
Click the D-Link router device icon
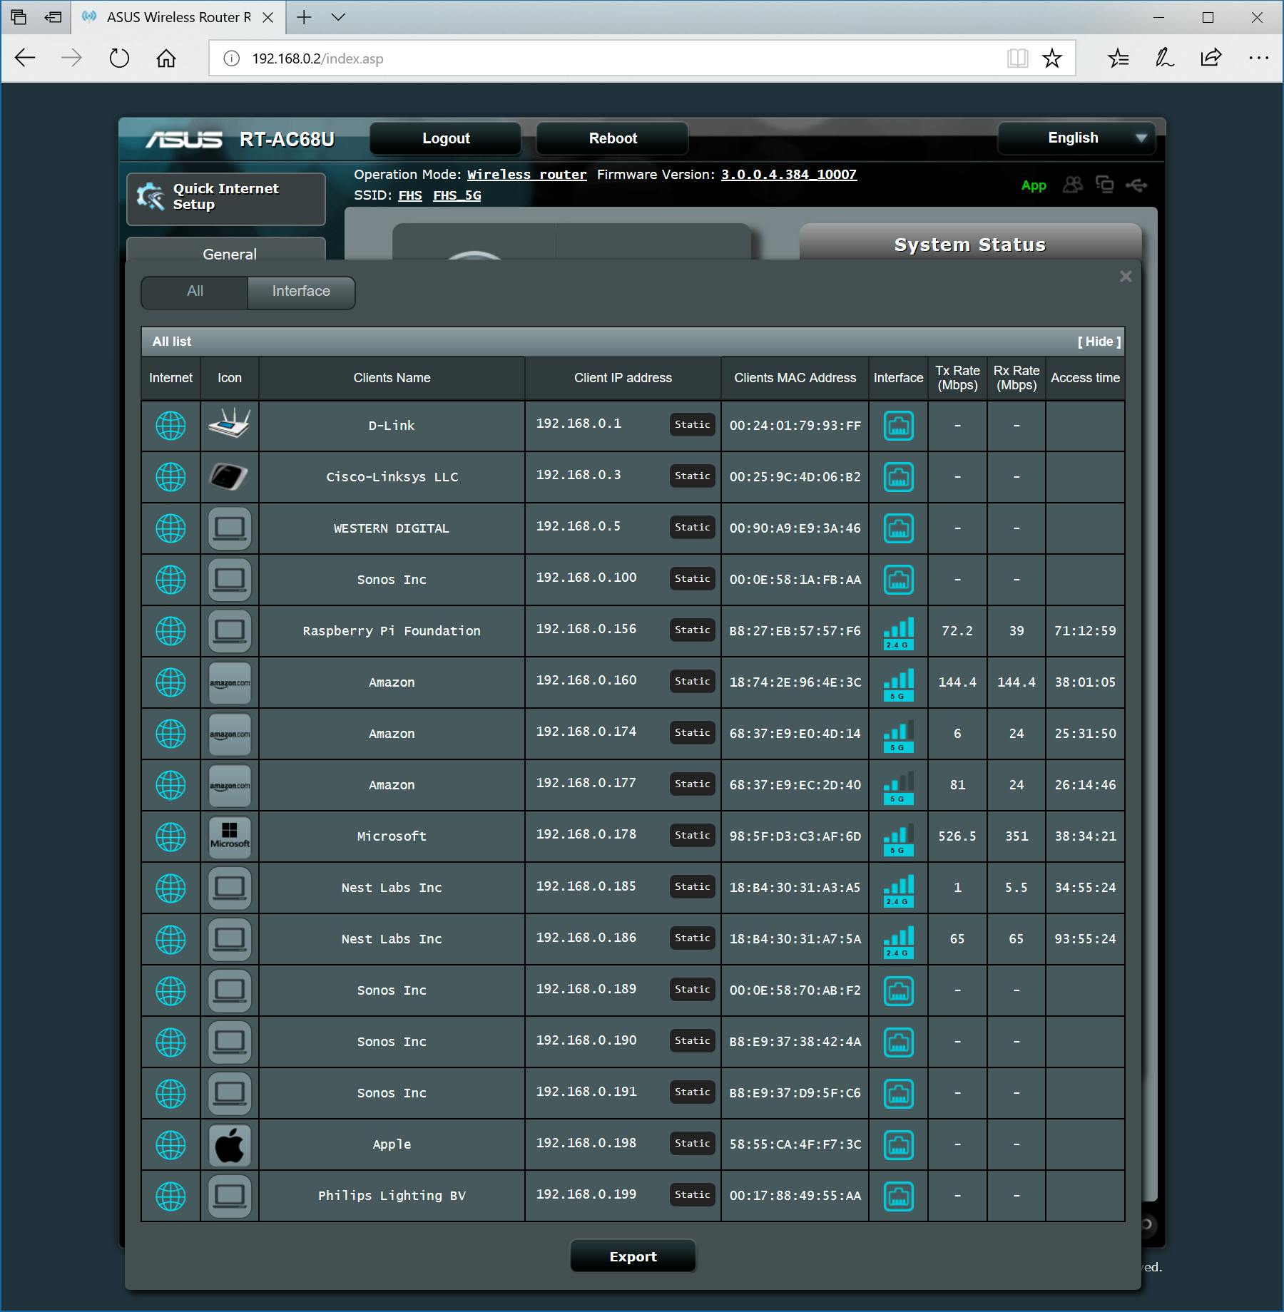coord(229,425)
